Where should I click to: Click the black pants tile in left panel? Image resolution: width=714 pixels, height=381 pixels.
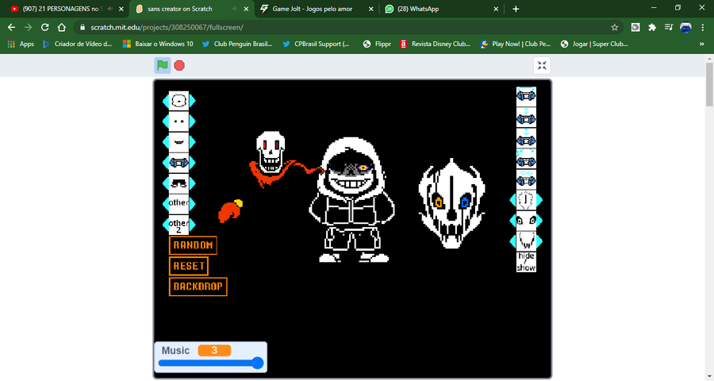pyautogui.click(x=178, y=183)
